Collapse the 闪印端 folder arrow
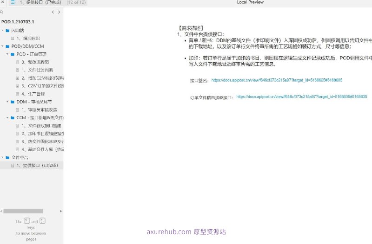 [2, 30]
